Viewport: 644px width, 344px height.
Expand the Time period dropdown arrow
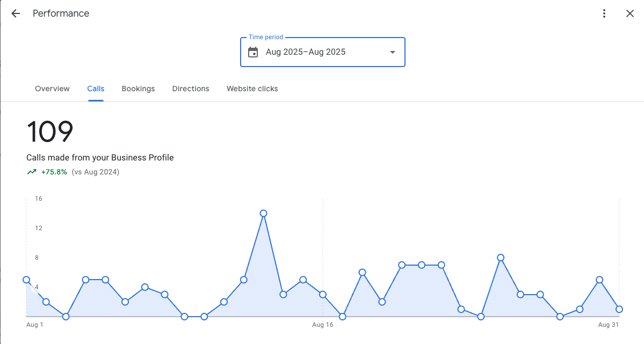coord(392,52)
